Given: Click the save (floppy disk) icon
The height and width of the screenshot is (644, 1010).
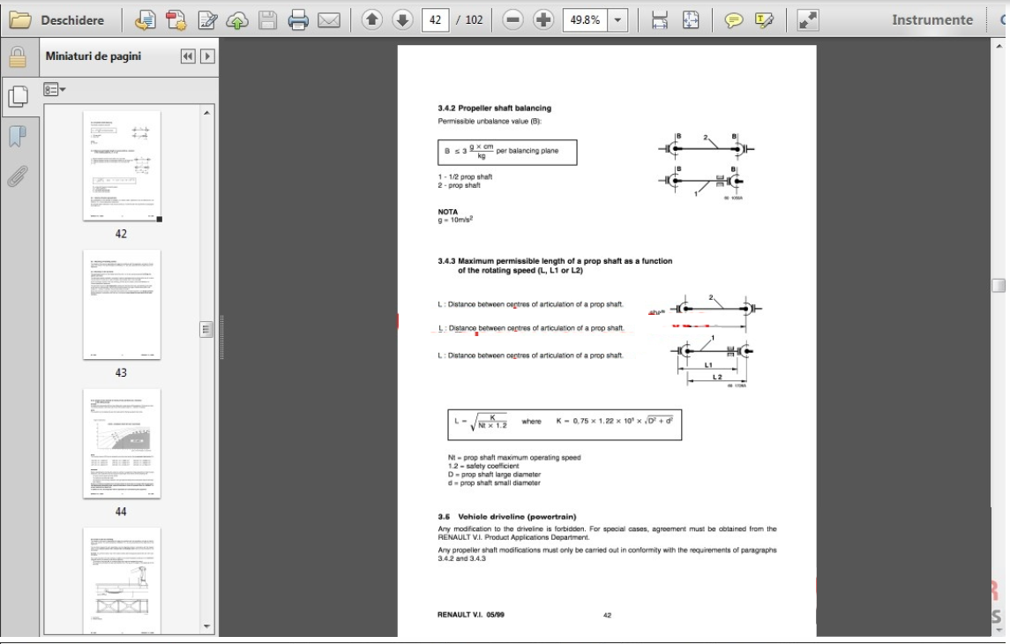Looking at the screenshot, I should (267, 20).
